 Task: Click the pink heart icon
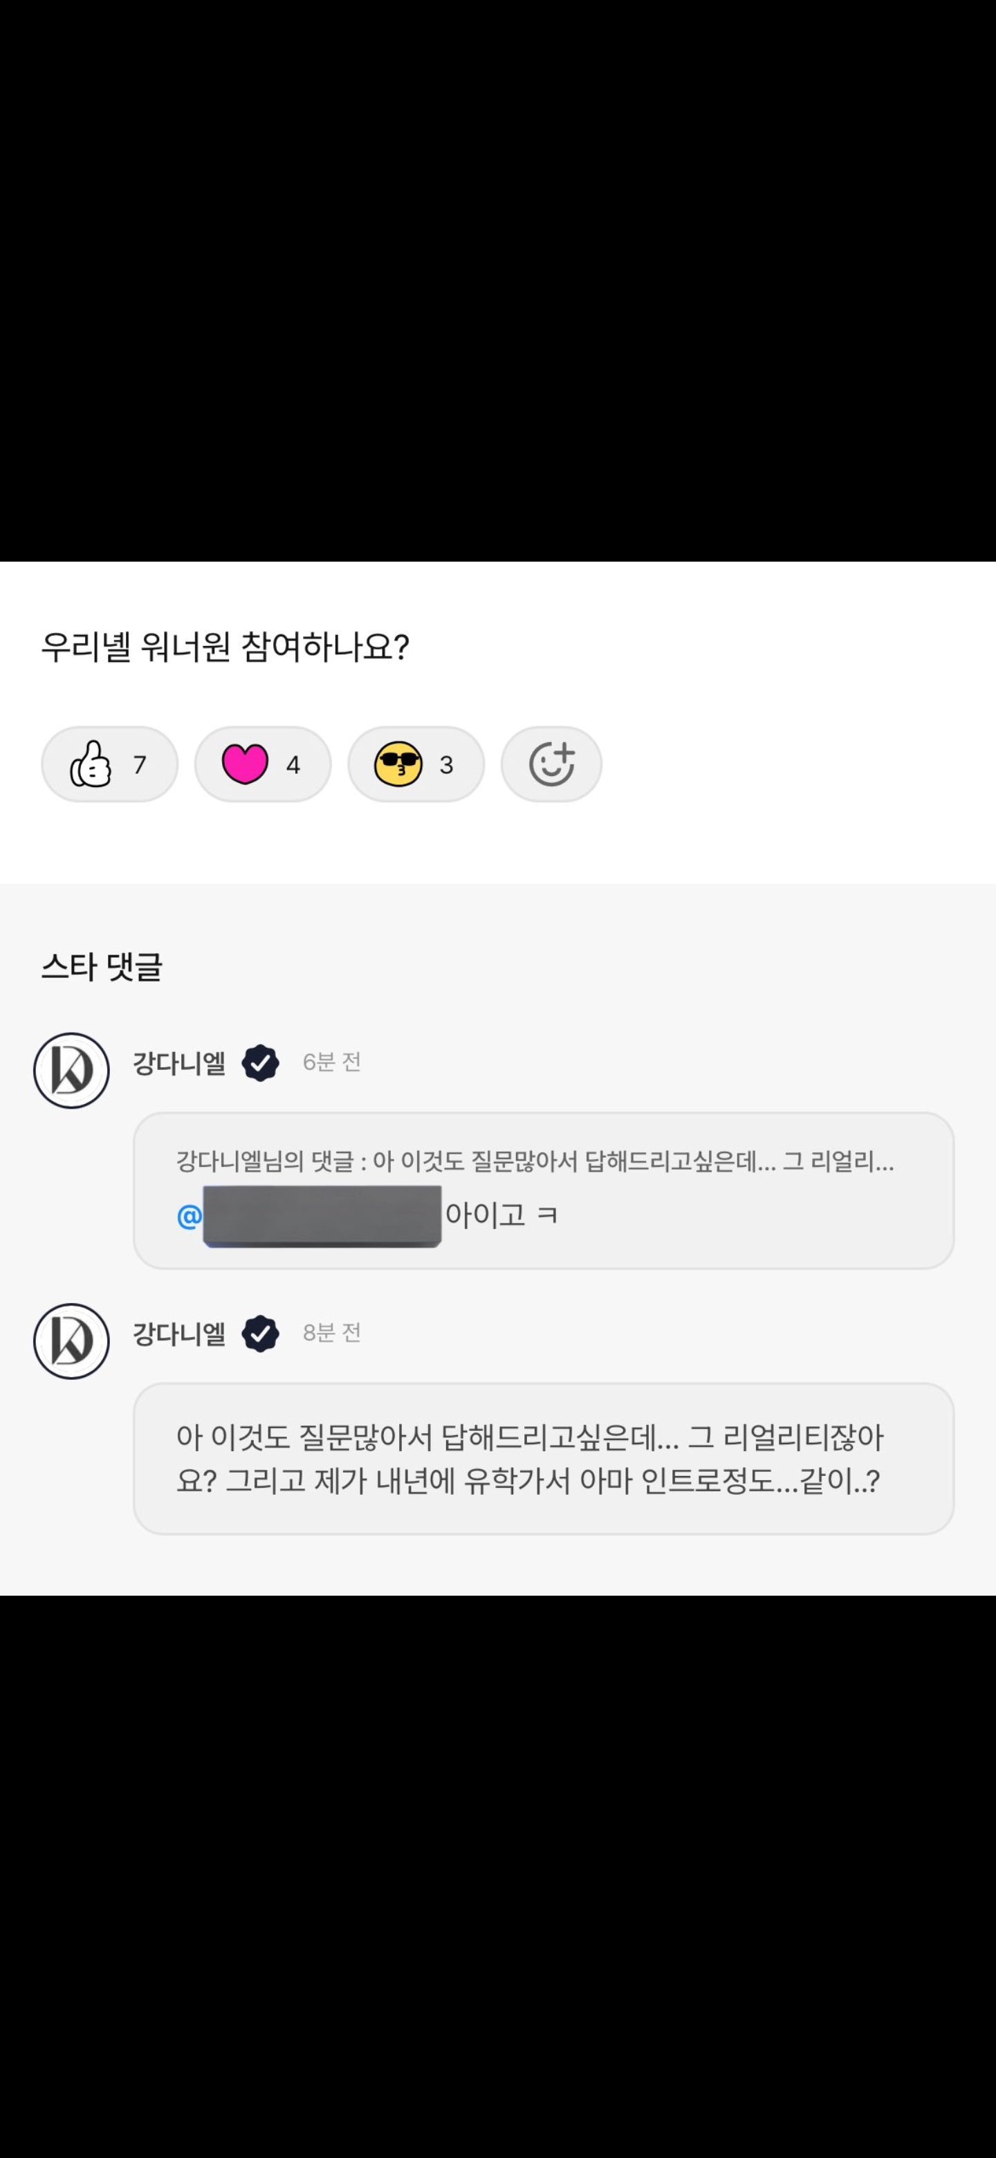[x=245, y=763]
